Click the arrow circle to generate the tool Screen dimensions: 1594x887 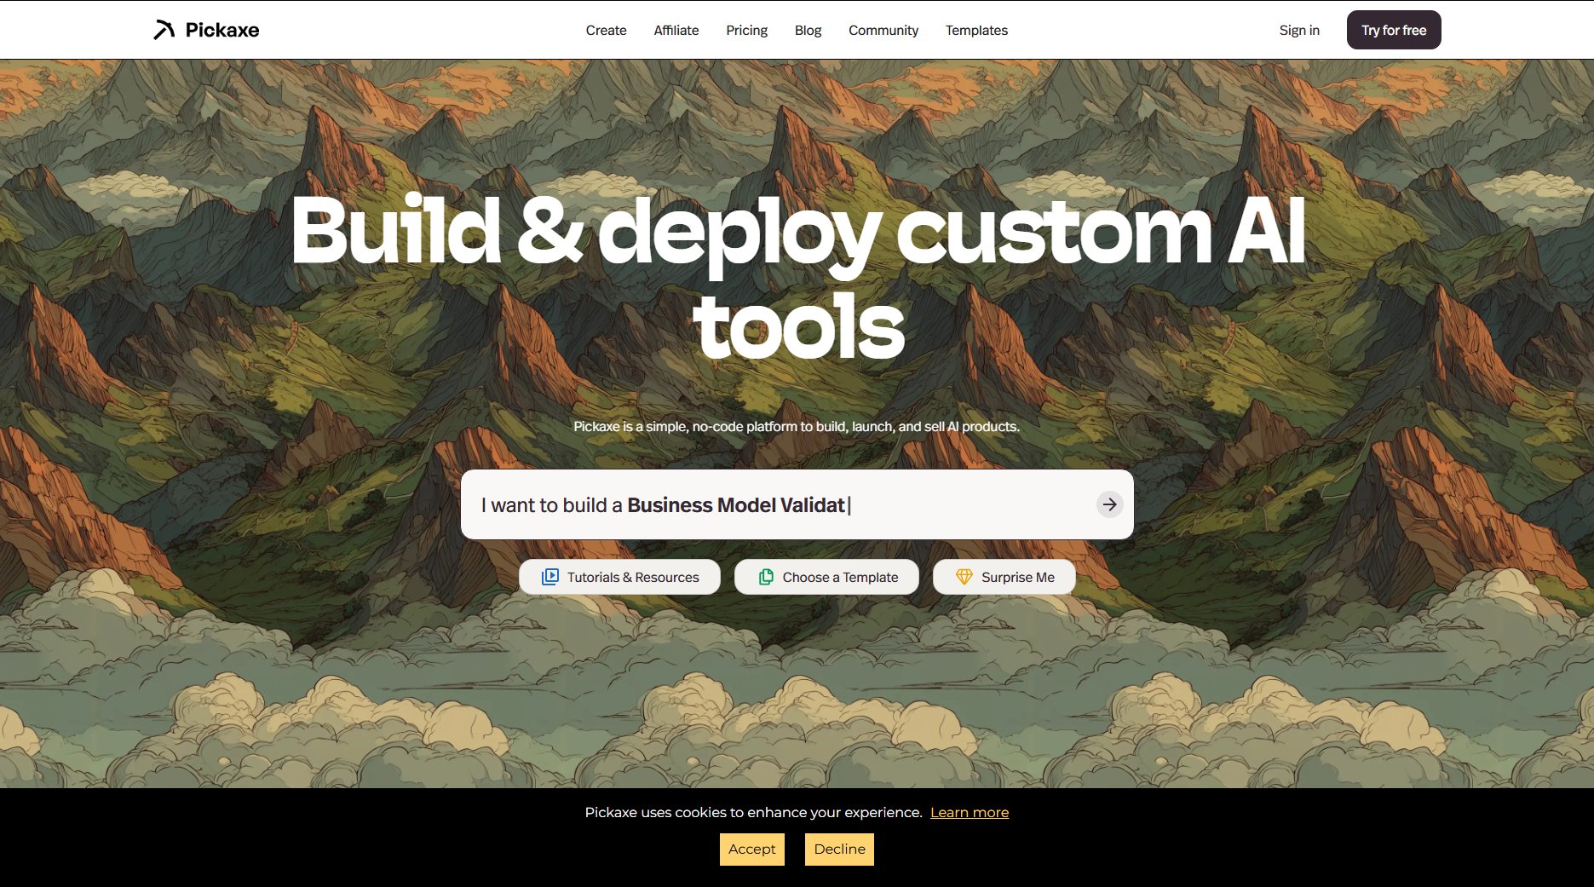[x=1109, y=504]
